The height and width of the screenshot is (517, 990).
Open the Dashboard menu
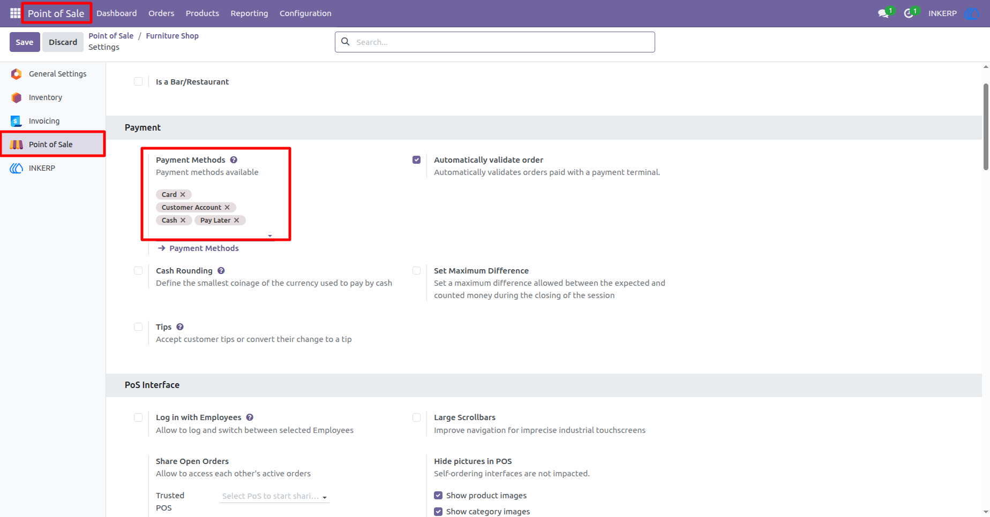pyautogui.click(x=117, y=13)
